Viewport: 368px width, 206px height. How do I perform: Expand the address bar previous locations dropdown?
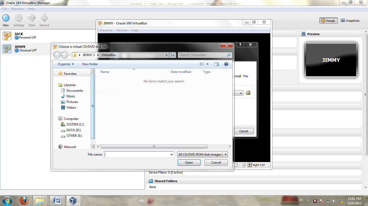(x=167, y=55)
